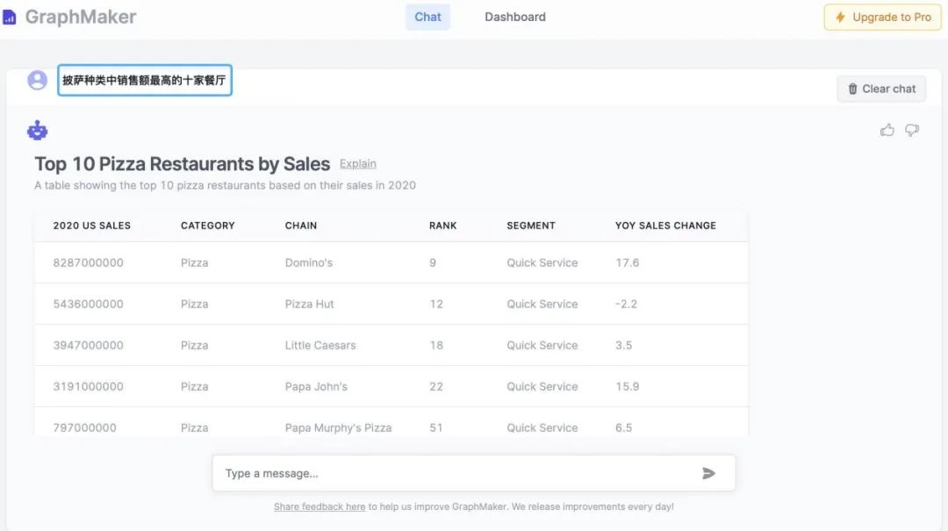Click the send message arrow icon
Image resolution: width=948 pixels, height=531 pixels.
click(709, 473)
